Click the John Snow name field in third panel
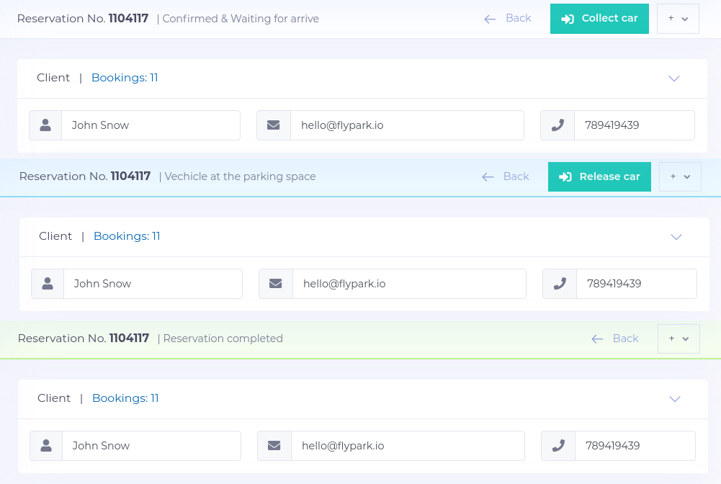This screenshot has width=721, height=484. point(151,446)
